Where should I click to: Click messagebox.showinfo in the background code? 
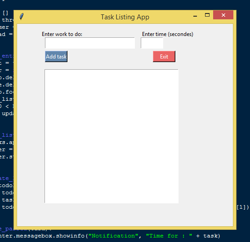click(50, 236)
